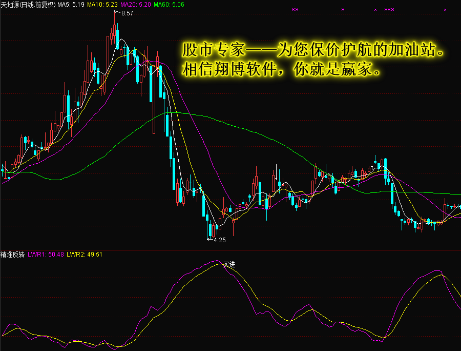Click the chart title "天地源(日线.前复权)"
461x351 pixels.
pyautogui.click(x=28, y=5)
